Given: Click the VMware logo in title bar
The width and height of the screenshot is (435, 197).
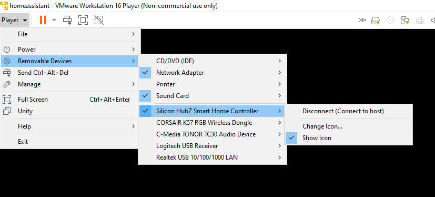Looking at the screenshot, I should [4, 6].
